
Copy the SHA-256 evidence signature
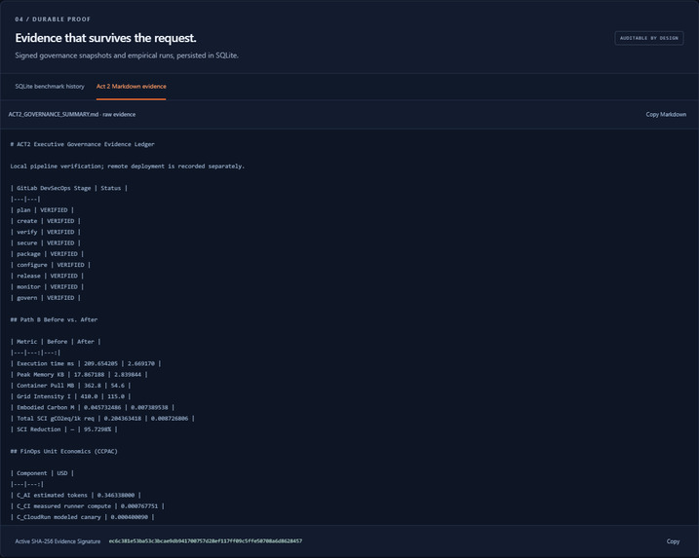coord(673,541)
